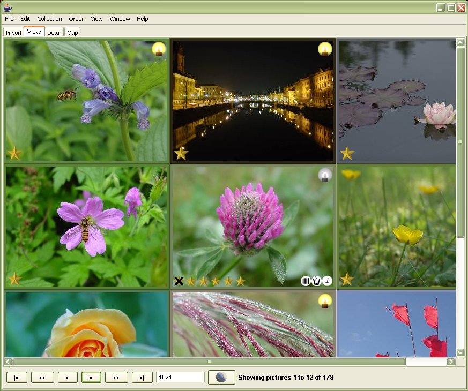Open the Help menu
Screen dimensions: 468x391
tap(143, 19)
